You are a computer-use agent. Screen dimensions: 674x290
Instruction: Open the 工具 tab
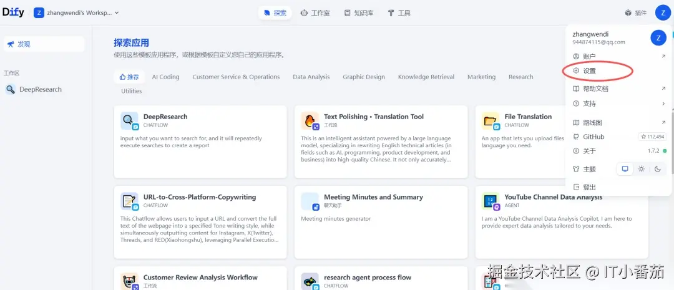pyautogui.click(x=399, y=13)
